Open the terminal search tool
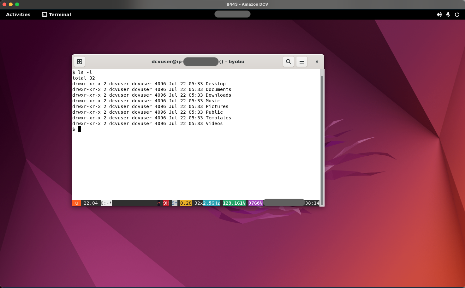 tap(289, 62)
